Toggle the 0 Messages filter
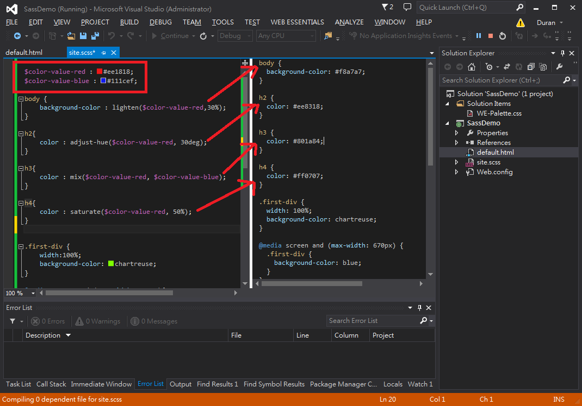The image size is (582, 406). click(154, 321)
